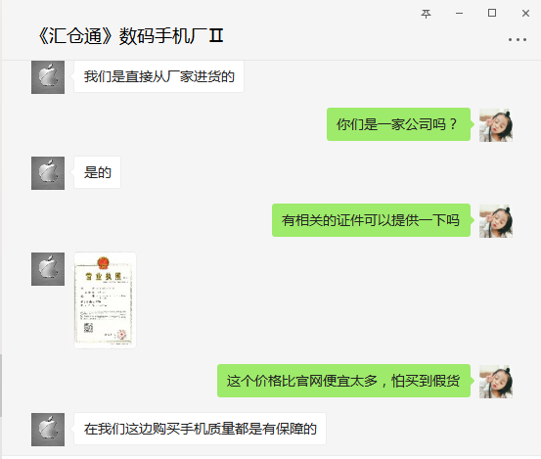
Task: Minimize the chat window
Action: click(459, 14)
